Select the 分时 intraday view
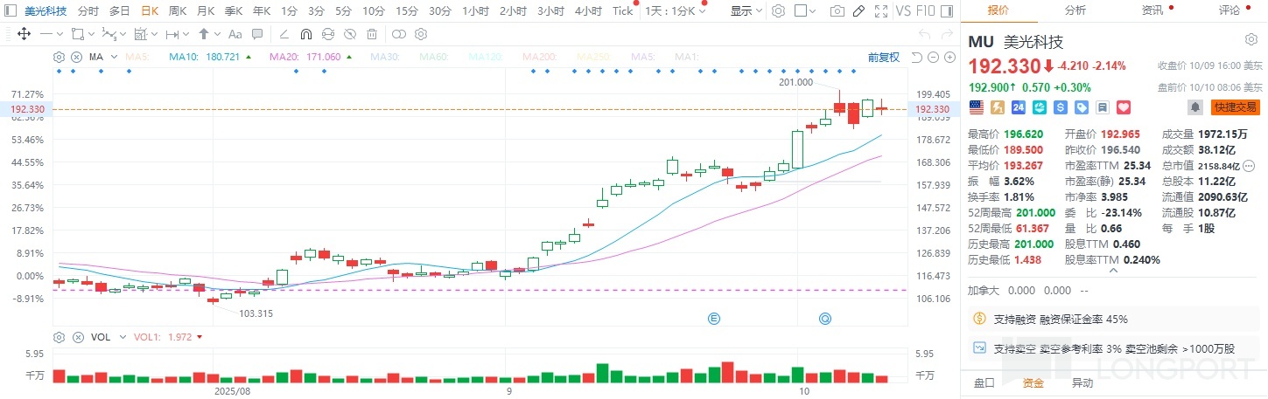1268x399 pixels. [x=88, y=10]
